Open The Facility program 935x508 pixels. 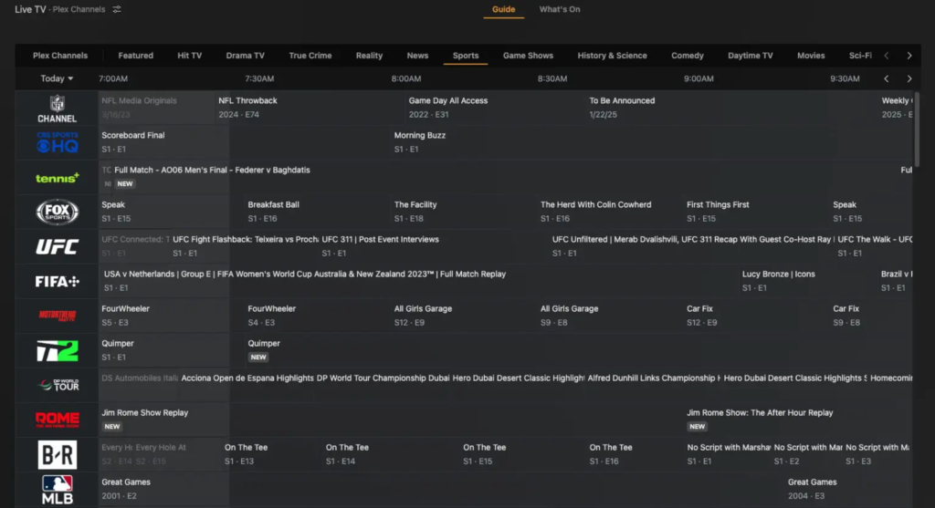(464, 212)
